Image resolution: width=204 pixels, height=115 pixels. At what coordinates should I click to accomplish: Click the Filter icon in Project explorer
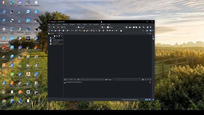coord(59,36)
